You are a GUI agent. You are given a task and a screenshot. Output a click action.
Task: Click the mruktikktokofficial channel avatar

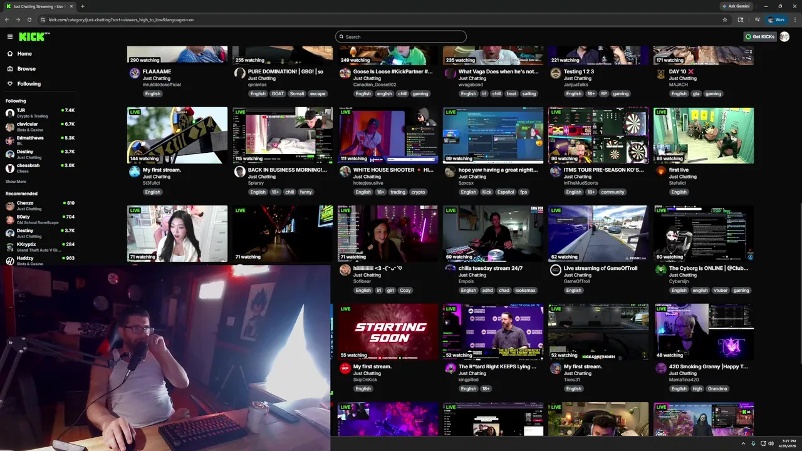134,73
